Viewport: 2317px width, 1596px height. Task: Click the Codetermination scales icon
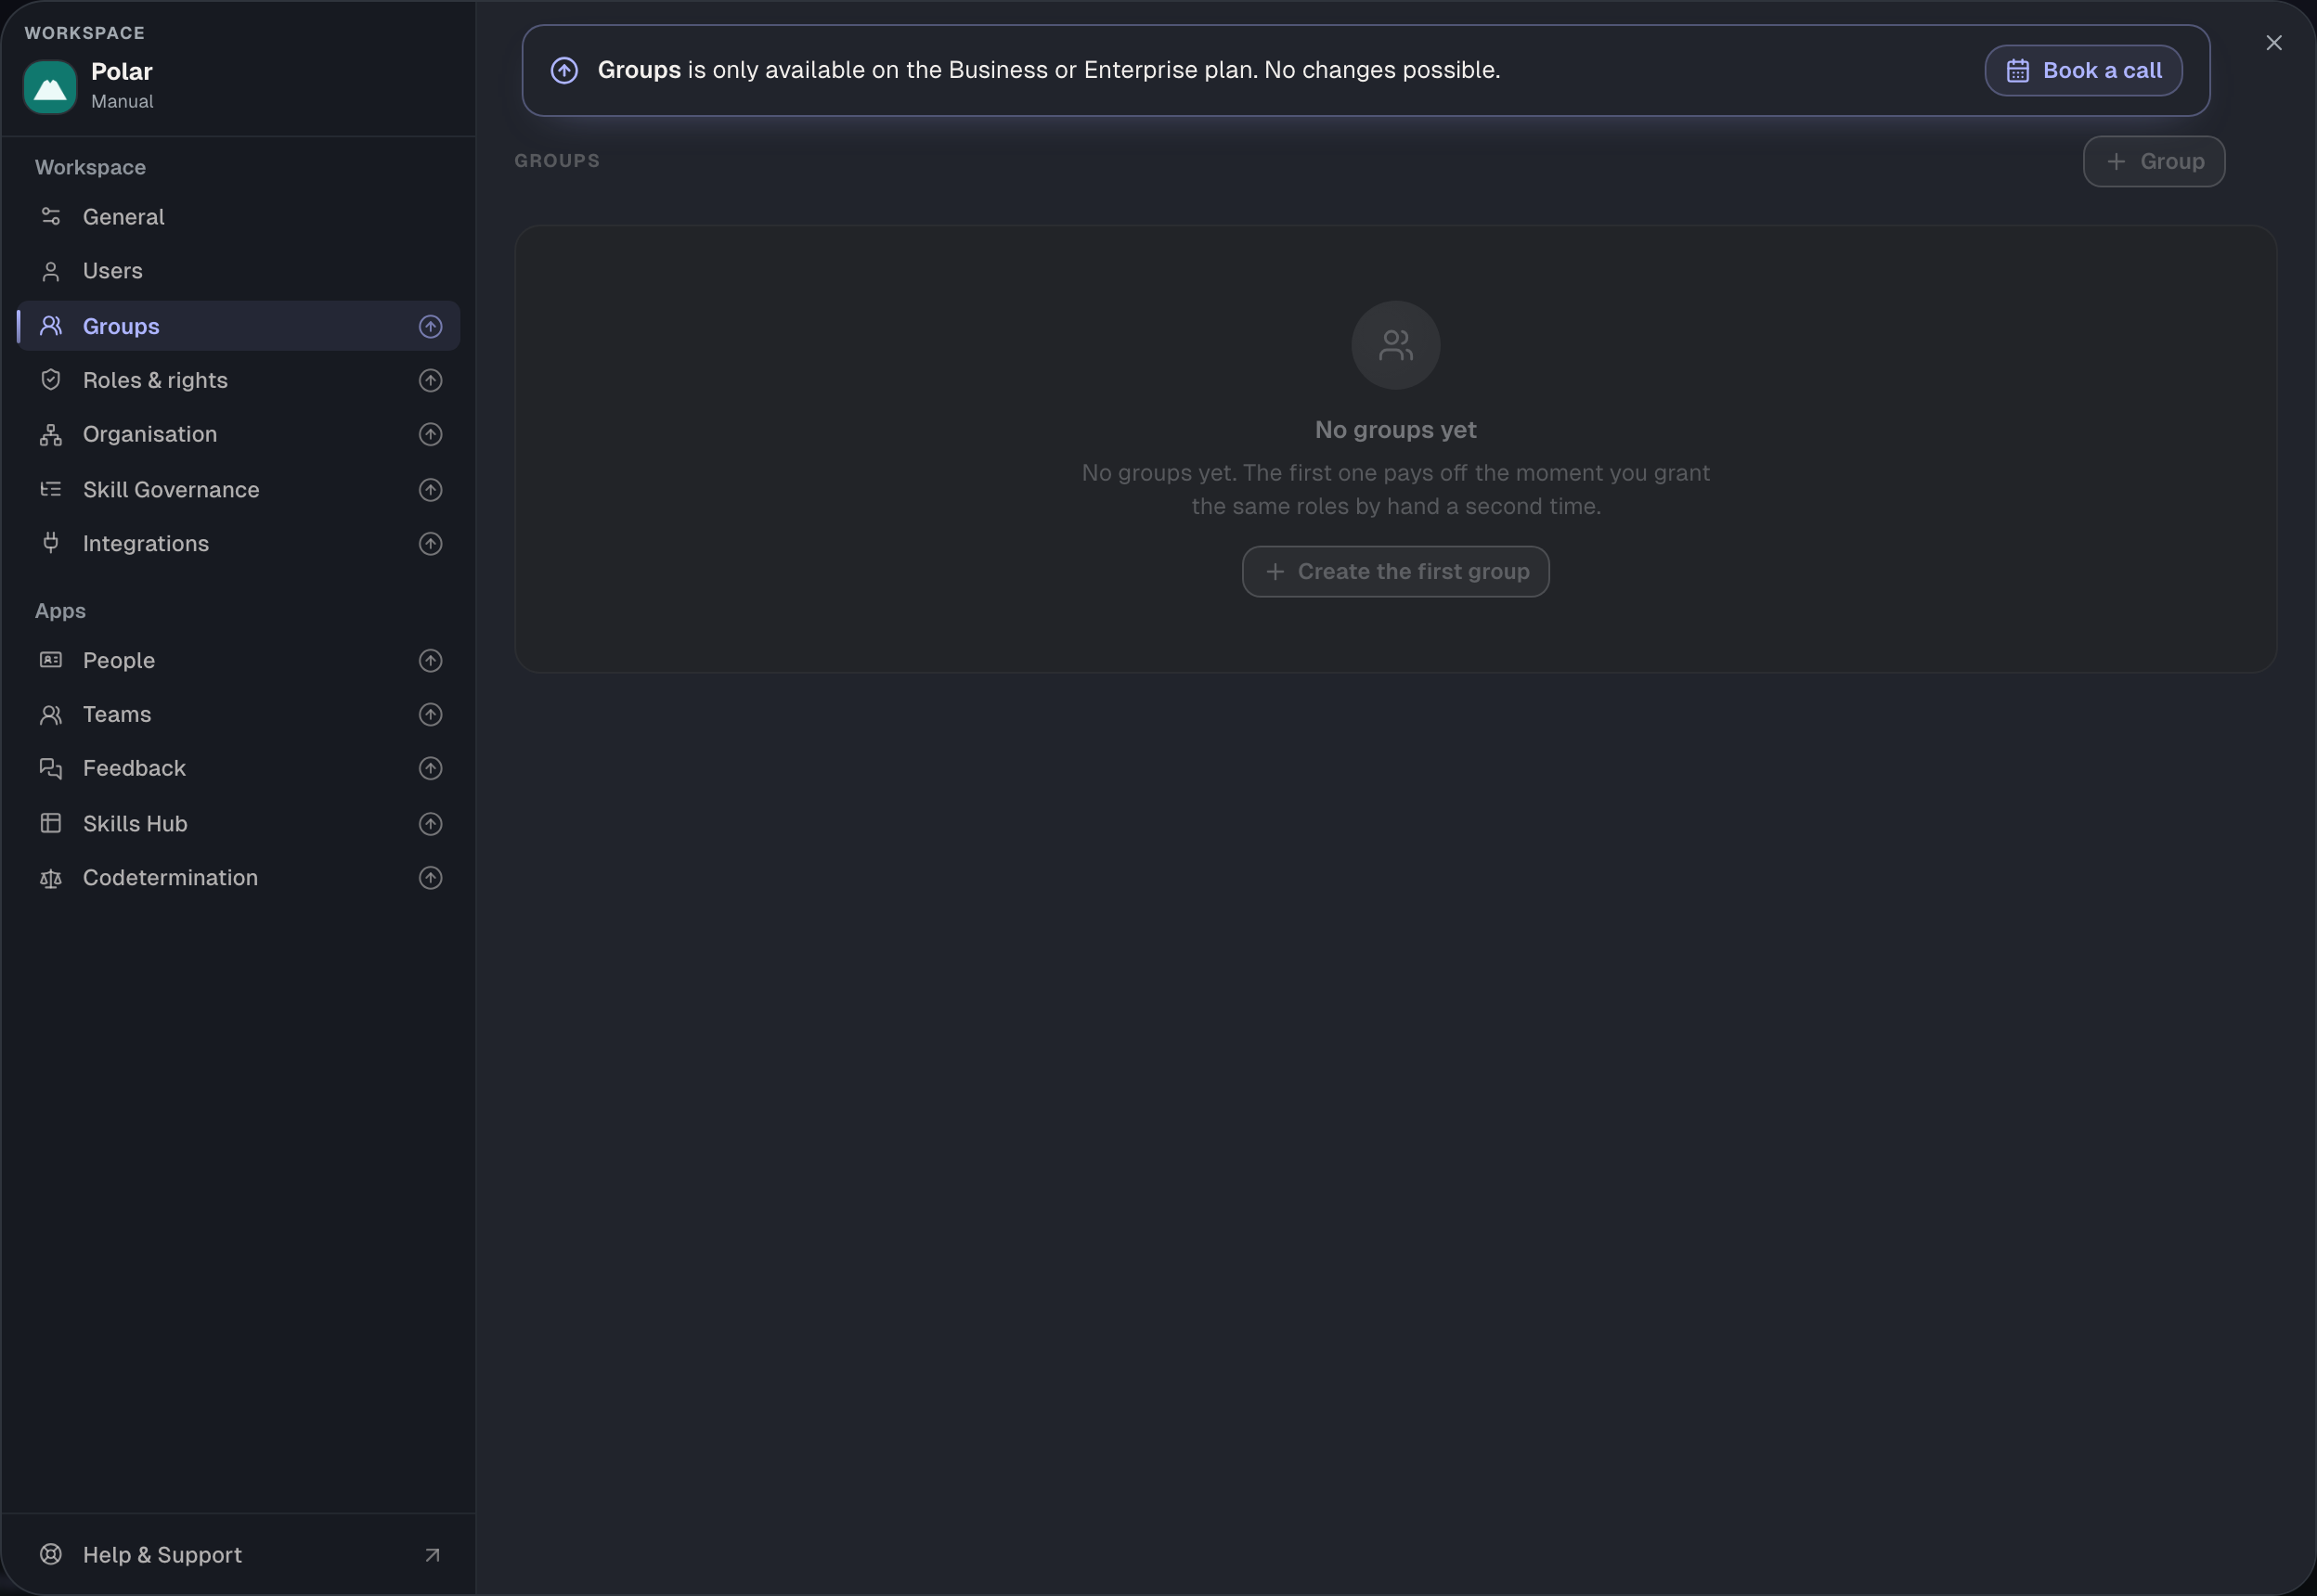[51, 878]
